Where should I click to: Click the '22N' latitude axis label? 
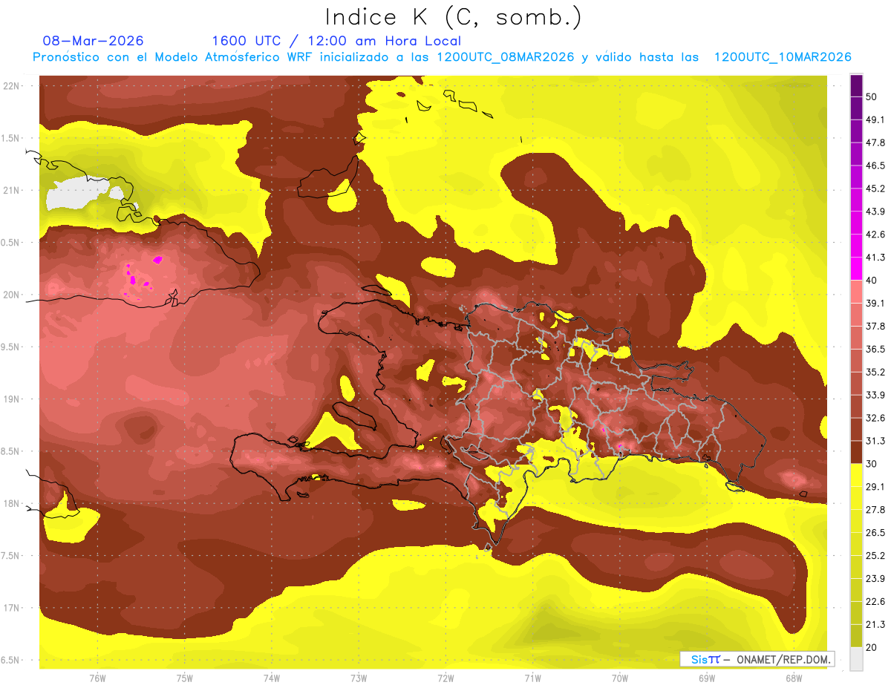coord(11,86)
